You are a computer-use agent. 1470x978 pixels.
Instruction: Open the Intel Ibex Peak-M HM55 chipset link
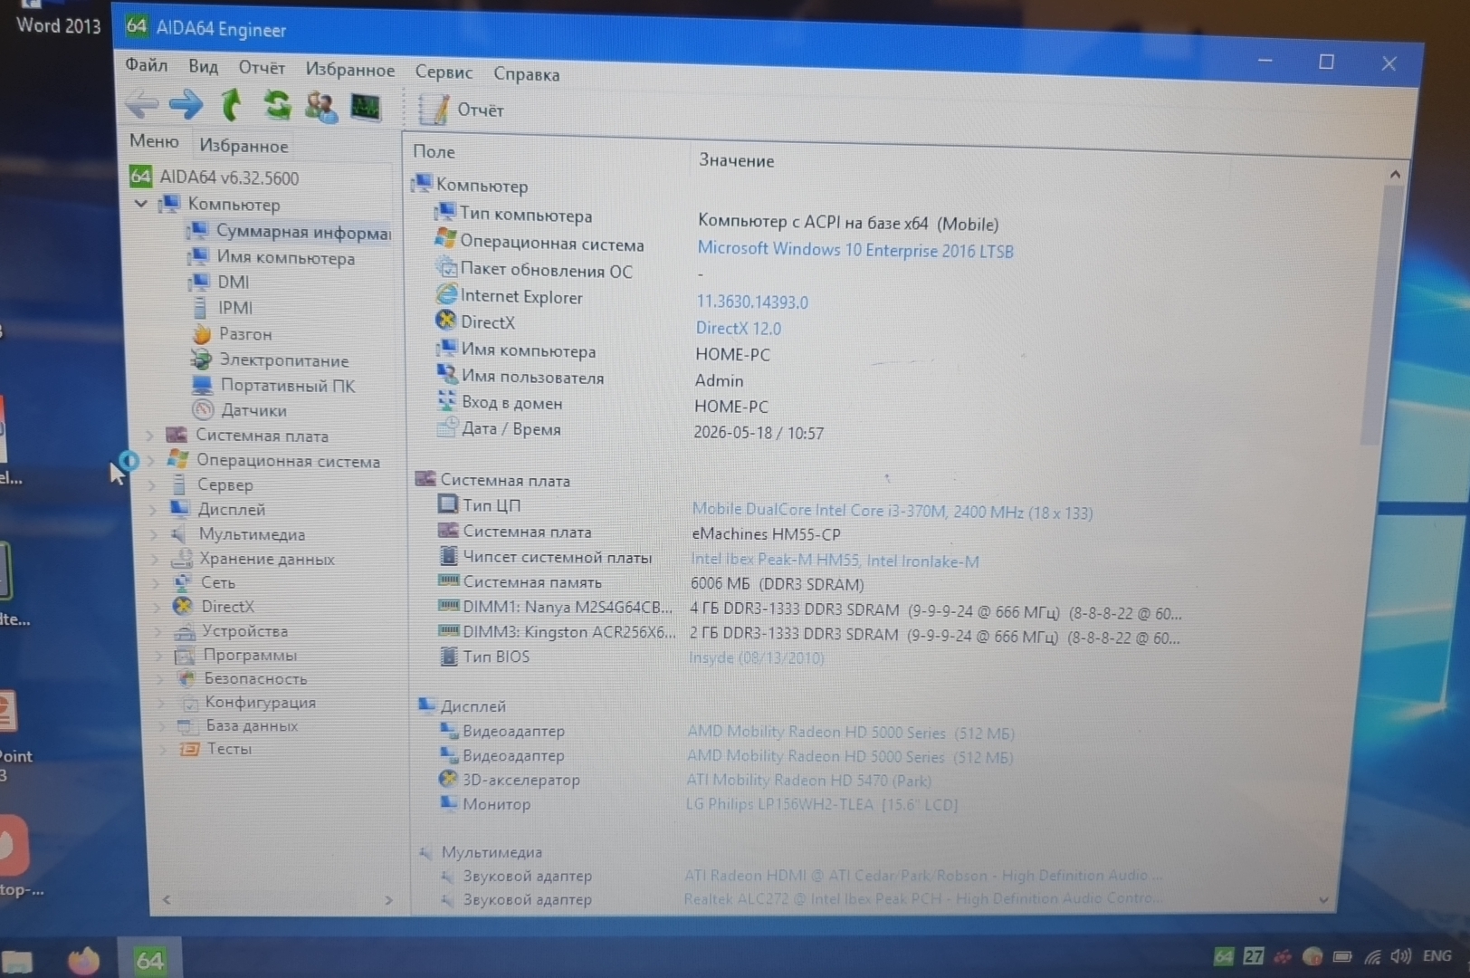[835, 561]
